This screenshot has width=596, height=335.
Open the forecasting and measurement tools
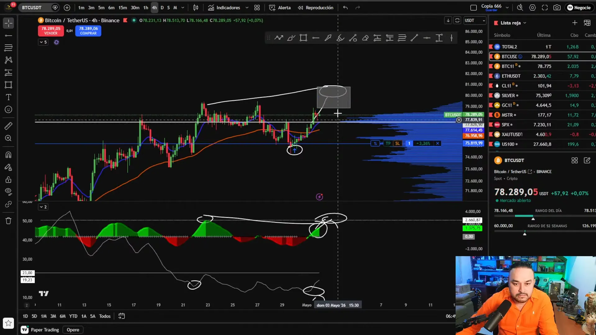point(8,72)
